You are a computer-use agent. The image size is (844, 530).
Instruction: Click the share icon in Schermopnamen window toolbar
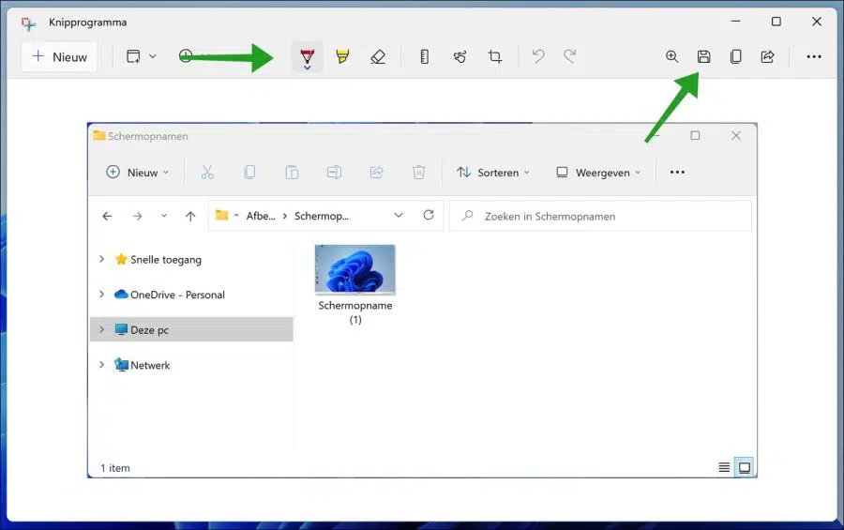click(376, 173)
